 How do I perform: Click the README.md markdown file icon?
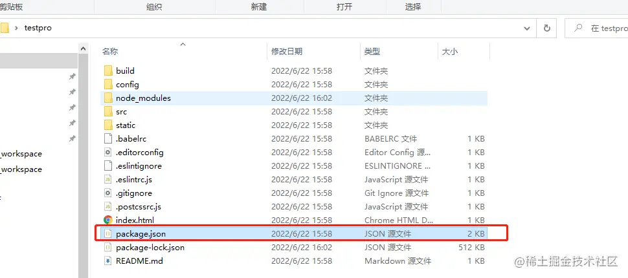107,261
